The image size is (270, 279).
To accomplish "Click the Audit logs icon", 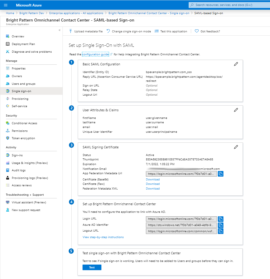I will point(7,170).
